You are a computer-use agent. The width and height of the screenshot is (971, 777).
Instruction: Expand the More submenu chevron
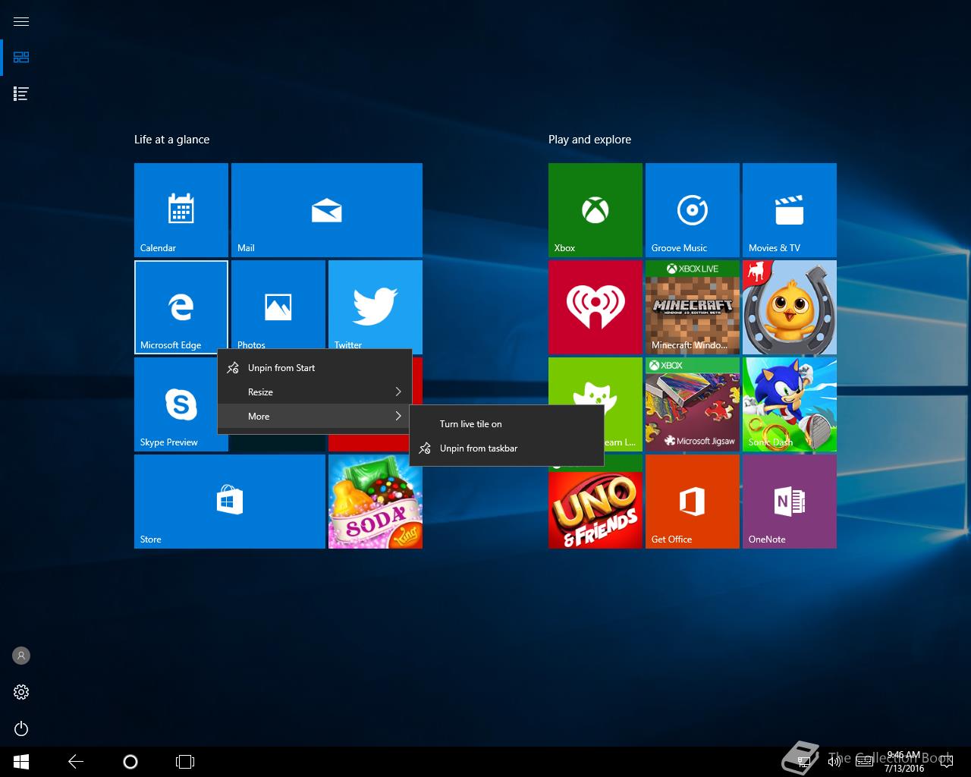(398, 417)
